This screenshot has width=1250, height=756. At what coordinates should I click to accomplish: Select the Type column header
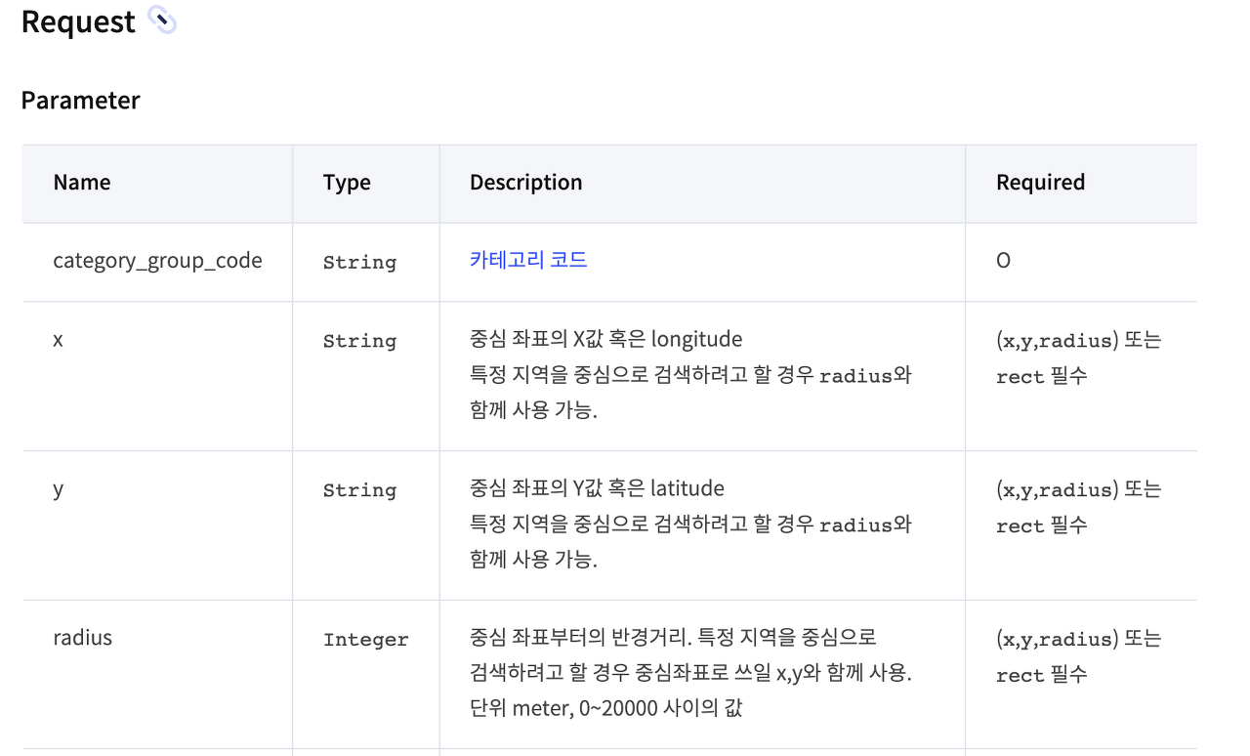click(x=347, y=183)
